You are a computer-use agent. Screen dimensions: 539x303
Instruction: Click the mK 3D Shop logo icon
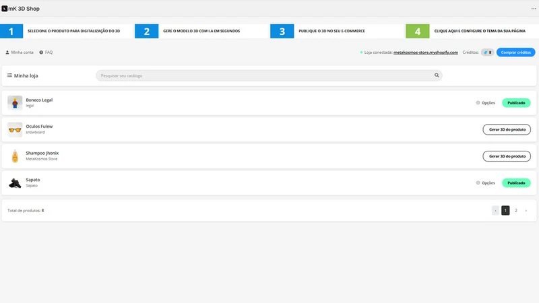tap(5, 9)
